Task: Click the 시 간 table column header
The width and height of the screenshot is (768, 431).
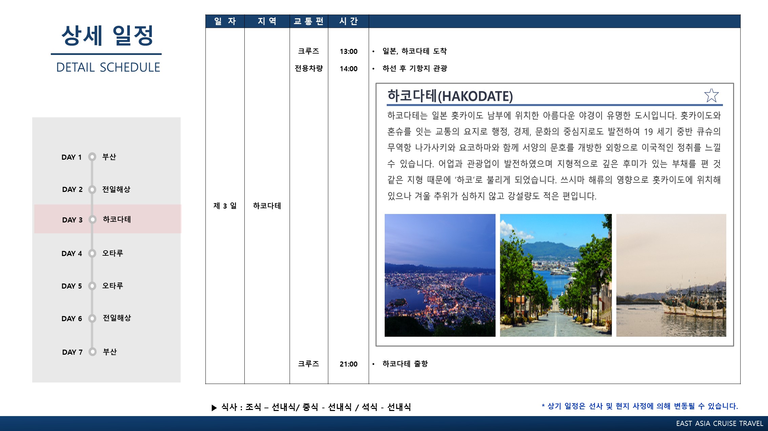Action: coord(348,21)
